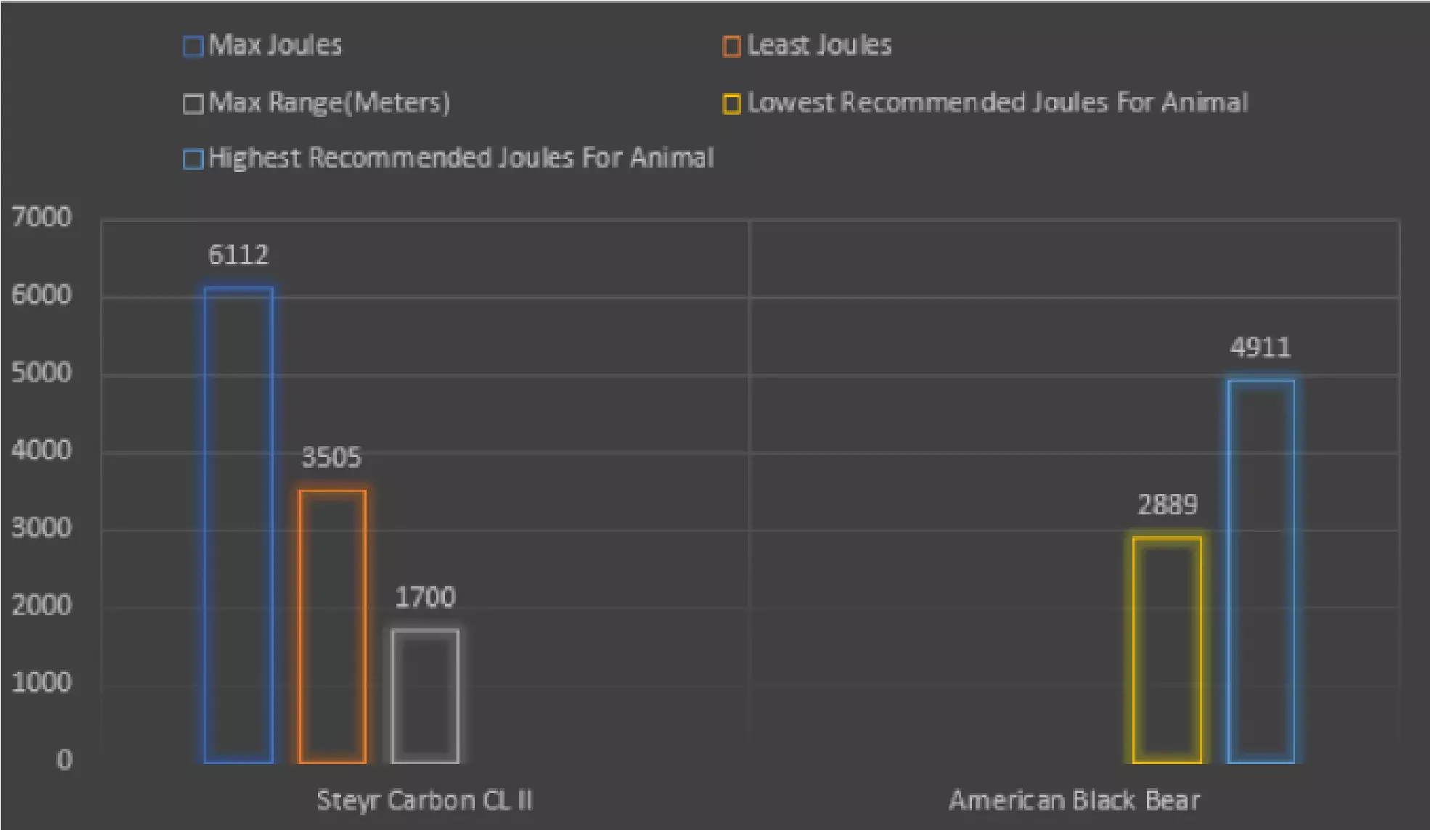Screen dimensions: 1430x830
Task: Click the blue Max Joules legend swatch
Action: point(193,46)
